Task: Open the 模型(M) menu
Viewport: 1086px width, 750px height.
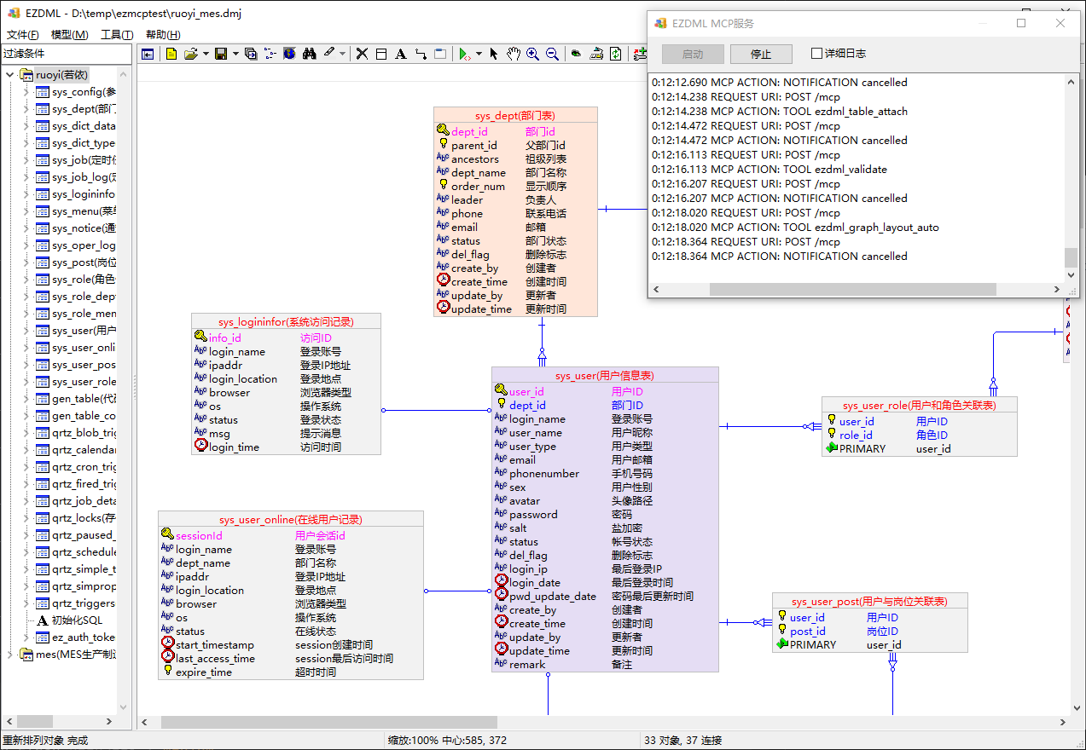Action: point(70,35)
